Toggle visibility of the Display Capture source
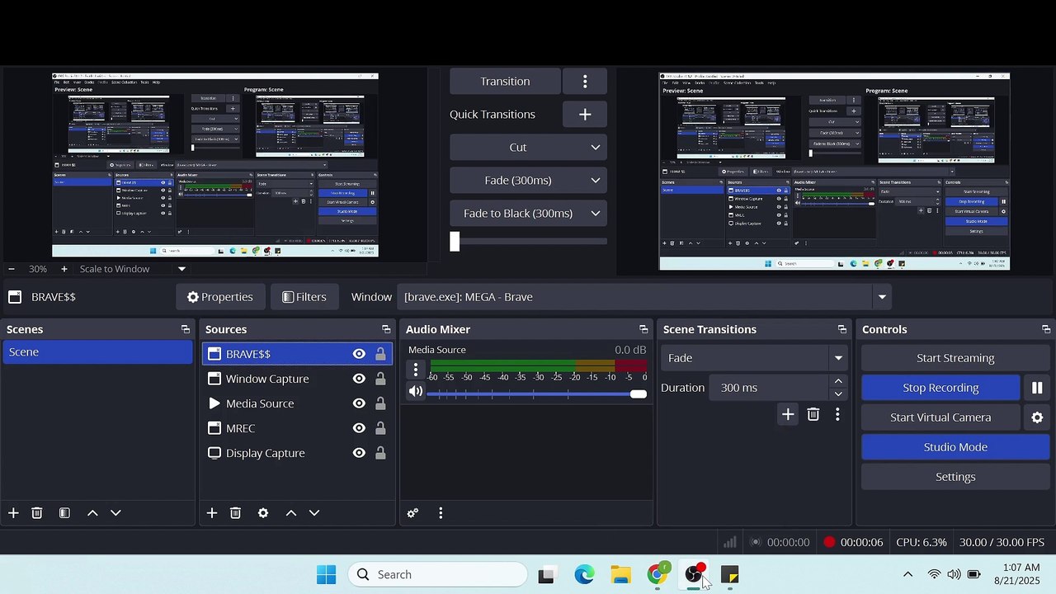The height and width of the screenshot is (594, 1056). tap(359, 453)
